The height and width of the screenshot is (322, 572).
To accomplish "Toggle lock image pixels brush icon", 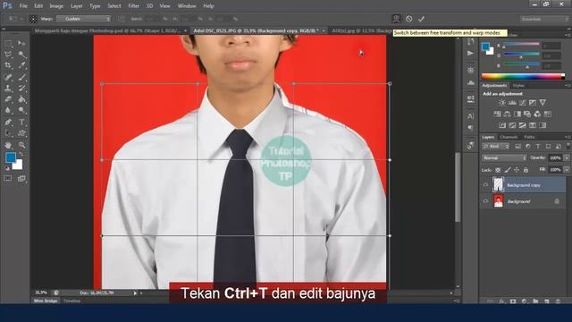I will (x=508, y=170).
